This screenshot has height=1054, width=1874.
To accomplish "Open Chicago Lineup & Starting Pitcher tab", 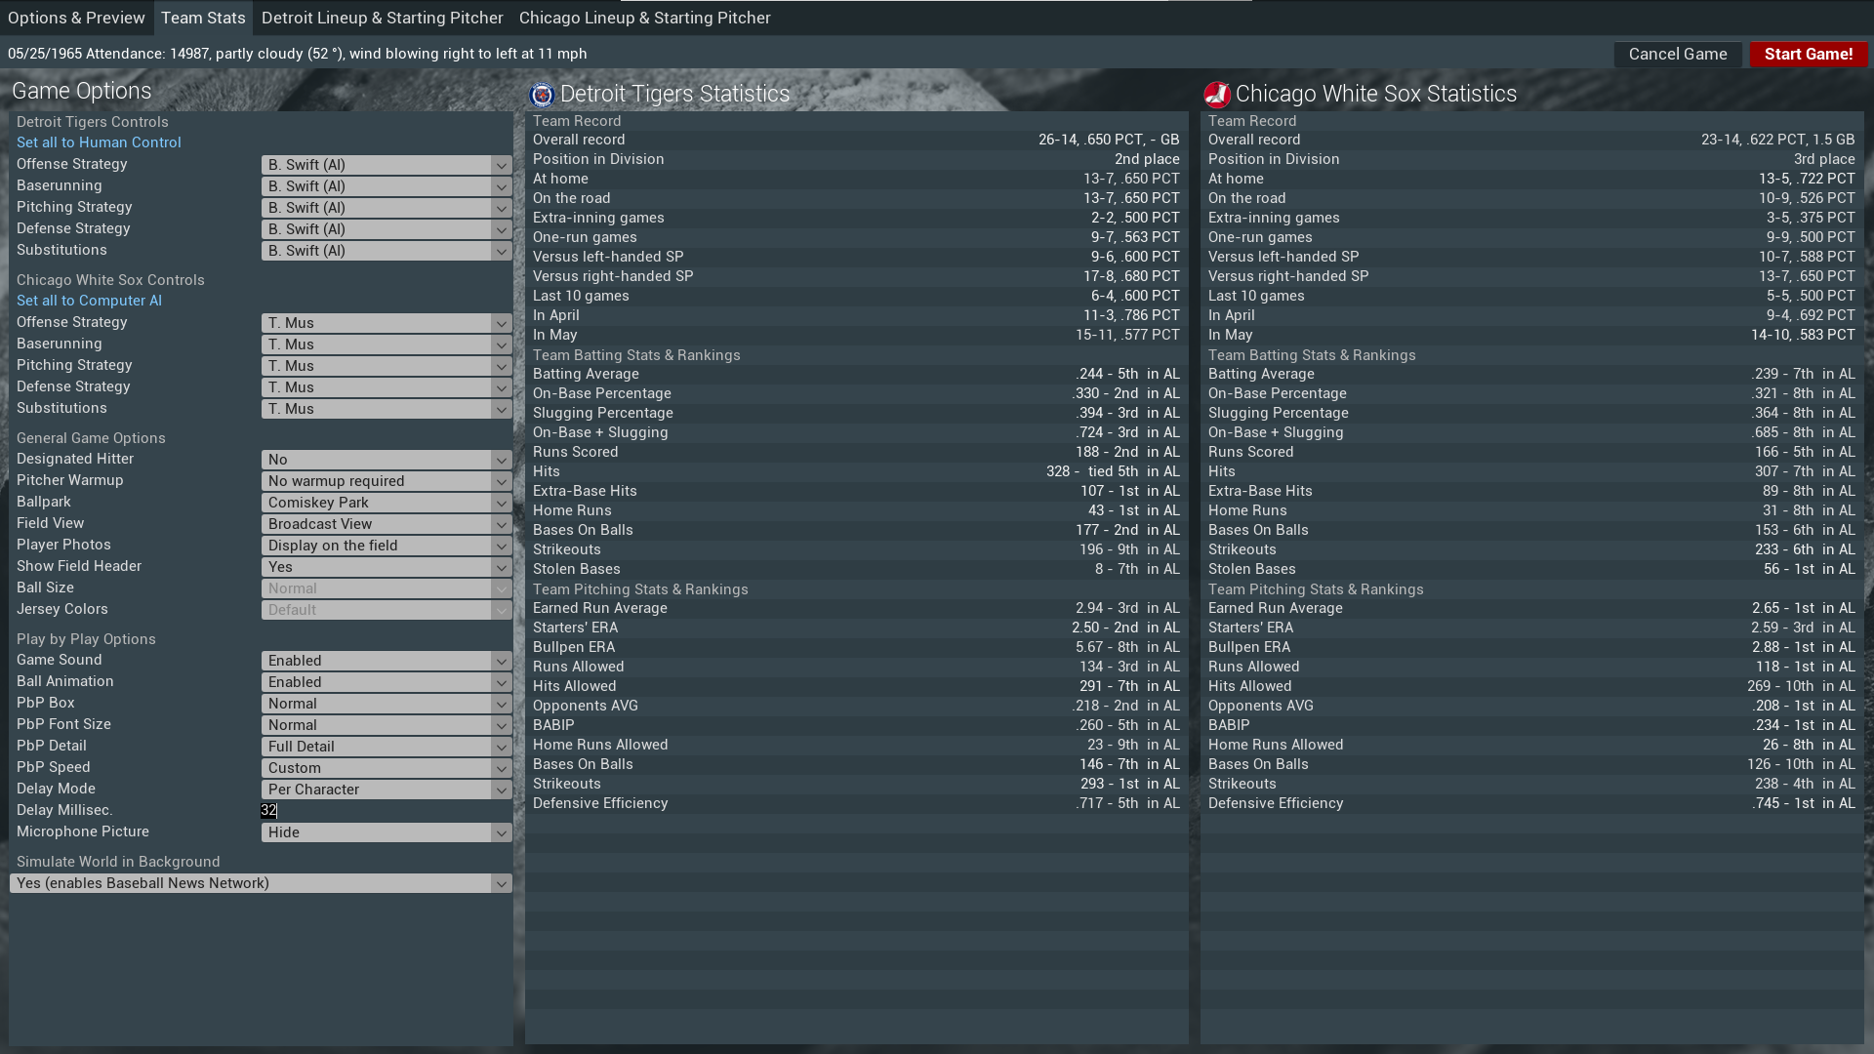I will pos(644,18).
